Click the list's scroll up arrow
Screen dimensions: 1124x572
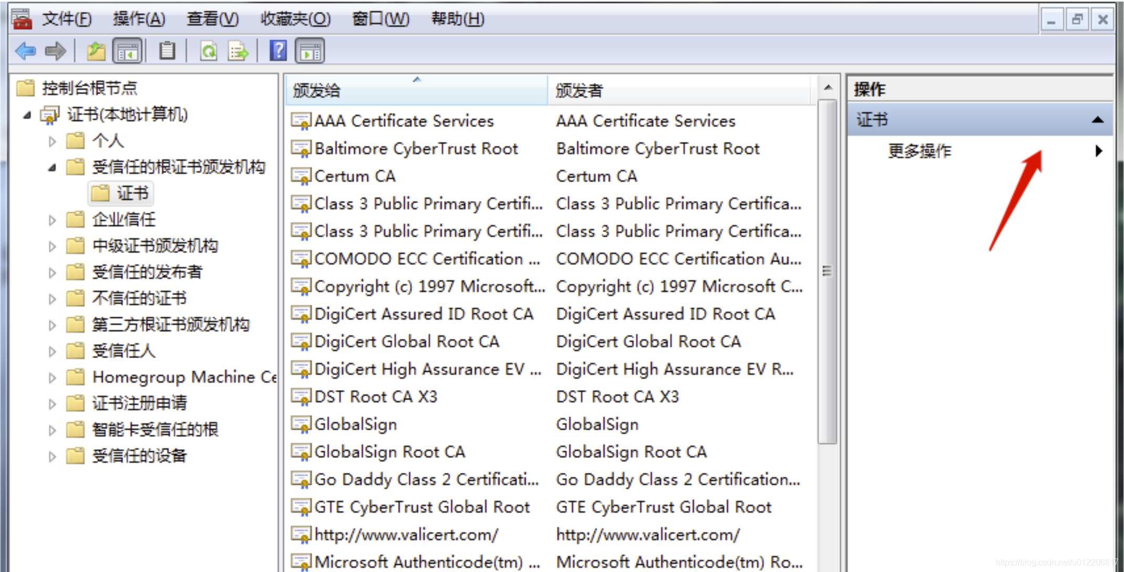(828, 88)
